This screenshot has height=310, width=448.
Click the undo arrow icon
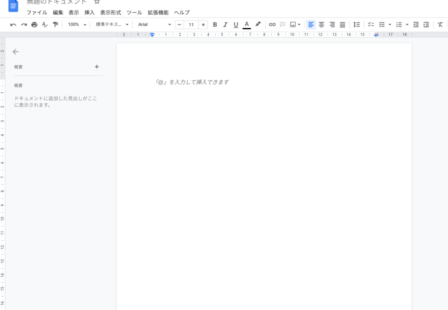[13, 24]
